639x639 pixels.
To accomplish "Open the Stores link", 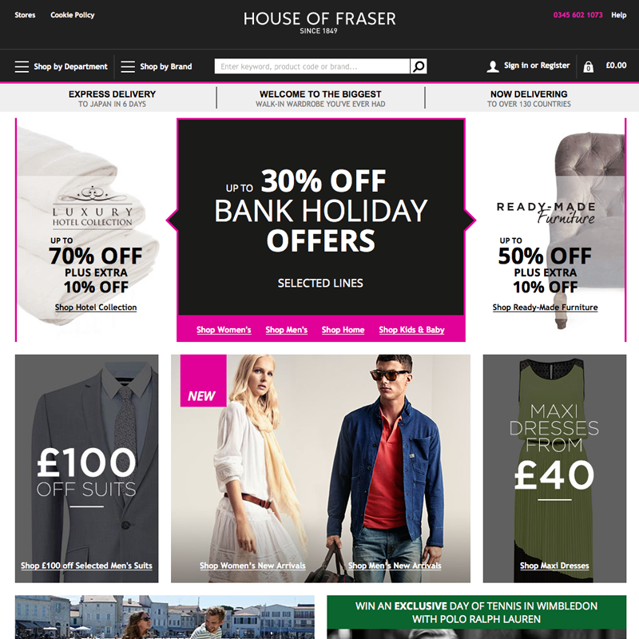I will tap(25, 15).
